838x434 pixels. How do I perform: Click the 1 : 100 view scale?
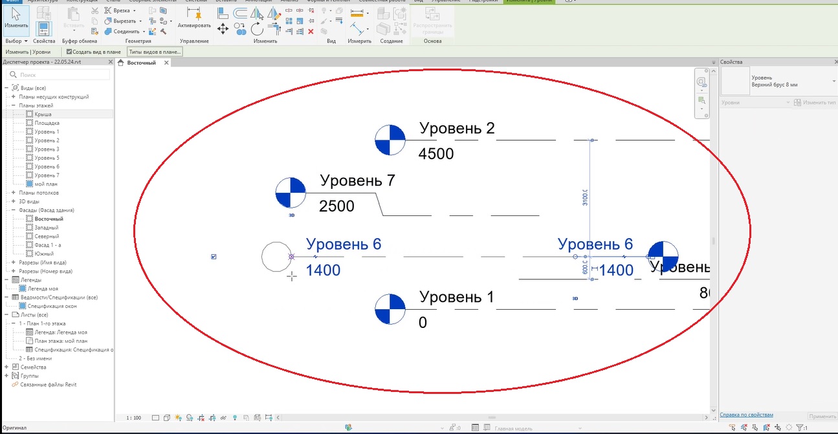click(x=134, y=418)
